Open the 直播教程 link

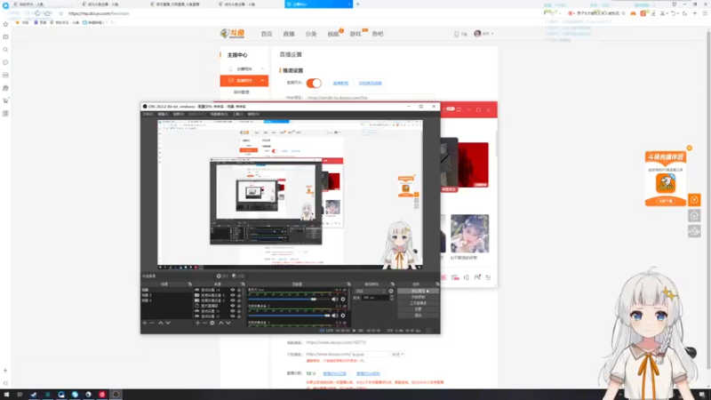(x=340, y=84)
